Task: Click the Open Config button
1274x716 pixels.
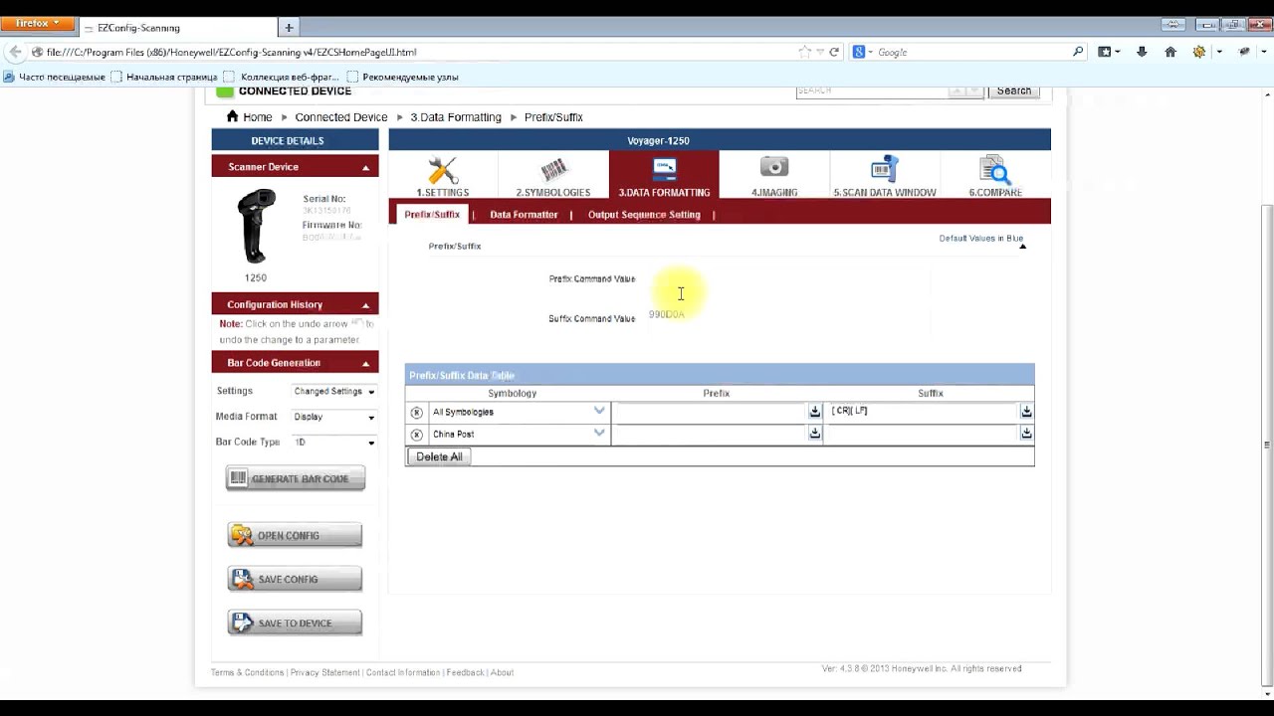Action: point(295,535)
